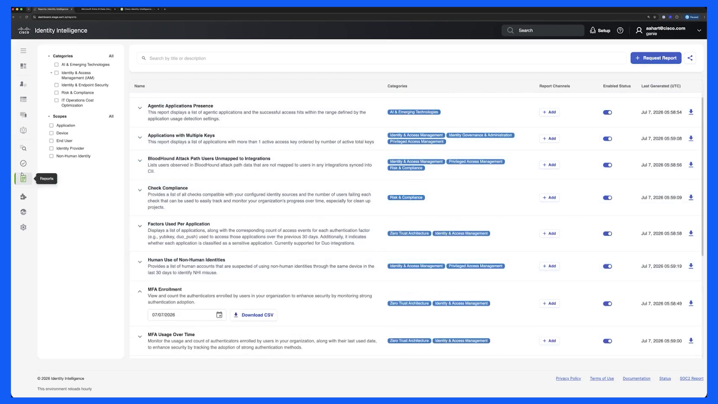Click the hamburger menu icon in sidebar
The height and width of the screenshot is (404, 718).
(23, 51)
